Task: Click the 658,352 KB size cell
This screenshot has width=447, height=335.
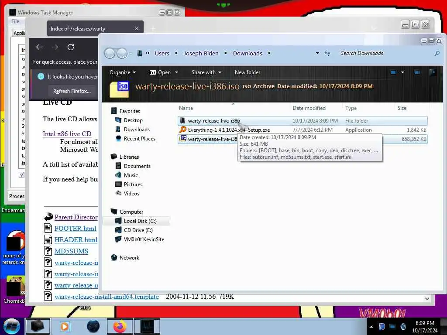Action: pos(414,139)
